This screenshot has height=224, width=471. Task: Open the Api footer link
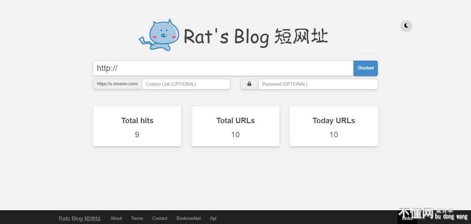[x=213, y=218]
